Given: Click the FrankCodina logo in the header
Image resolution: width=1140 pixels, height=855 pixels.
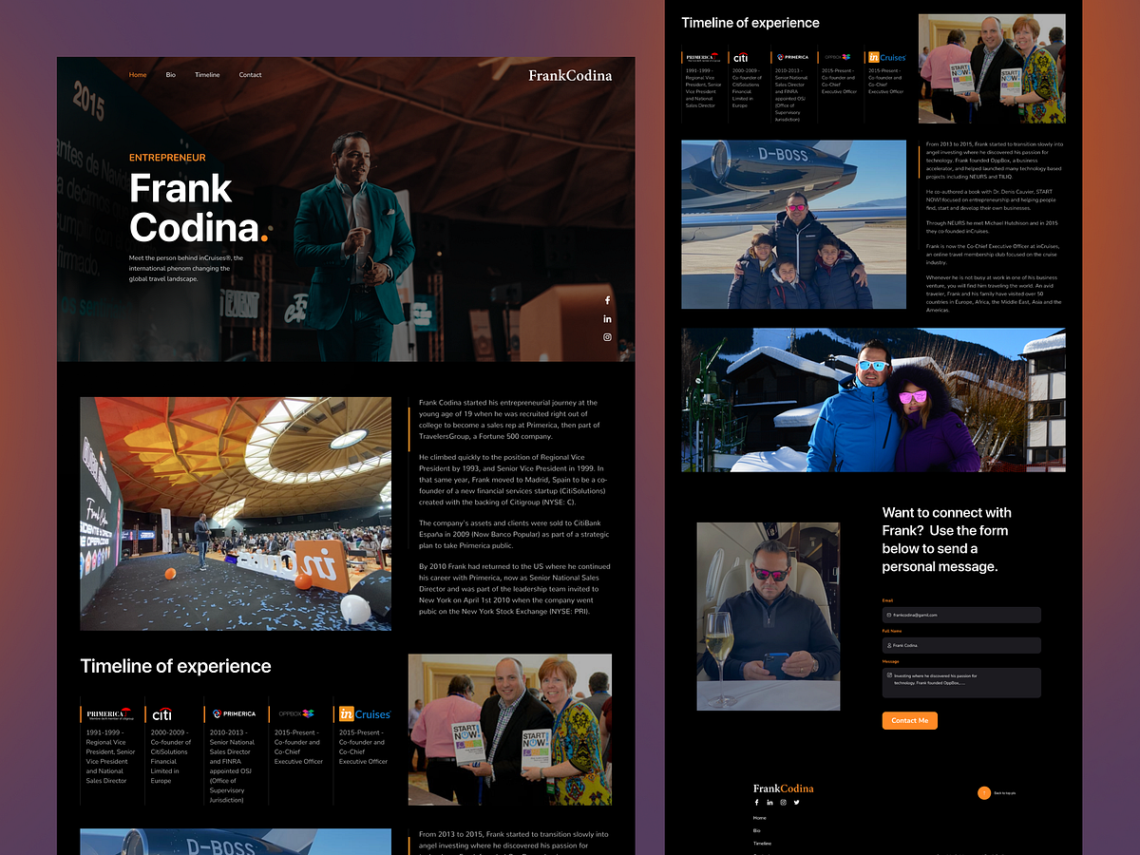Looking at the screenshot, I should 570,75.
